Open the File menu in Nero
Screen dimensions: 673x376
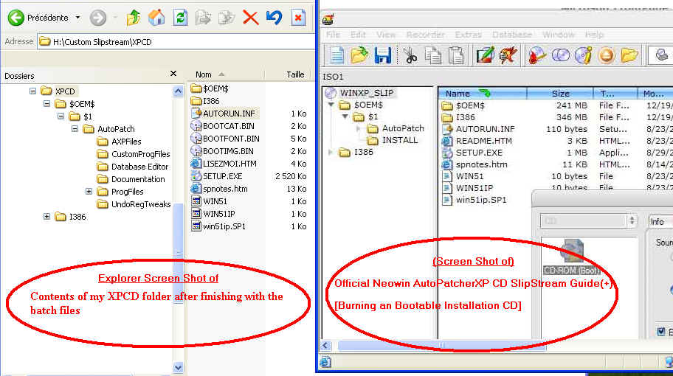pos(333,35)
